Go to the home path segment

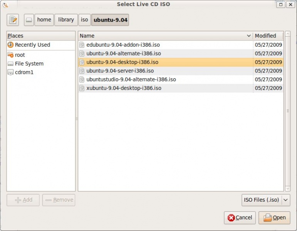[44, 20]
